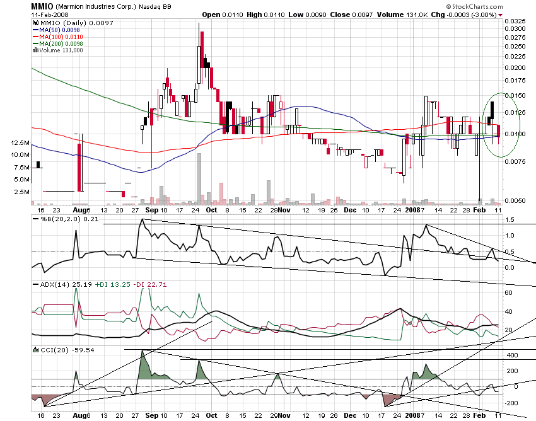Click the 0.0125 price axis label
This screenshot has width=536, height=421.
515,112
